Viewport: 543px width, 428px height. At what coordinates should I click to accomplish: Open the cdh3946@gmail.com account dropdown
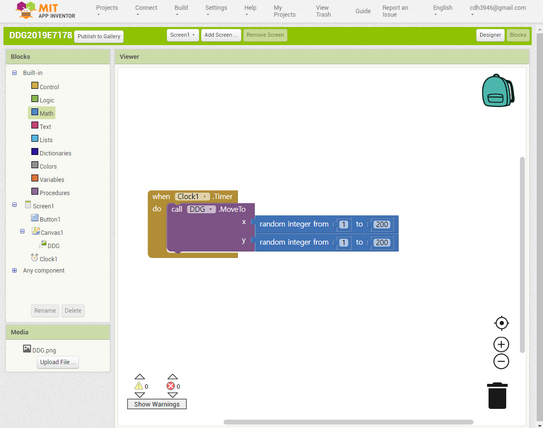[498, 10]
